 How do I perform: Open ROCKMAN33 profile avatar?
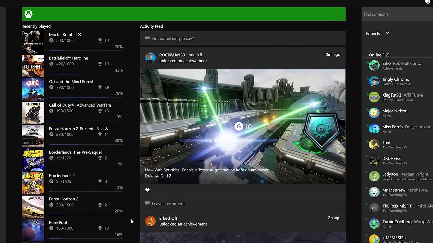pos(151,58)
